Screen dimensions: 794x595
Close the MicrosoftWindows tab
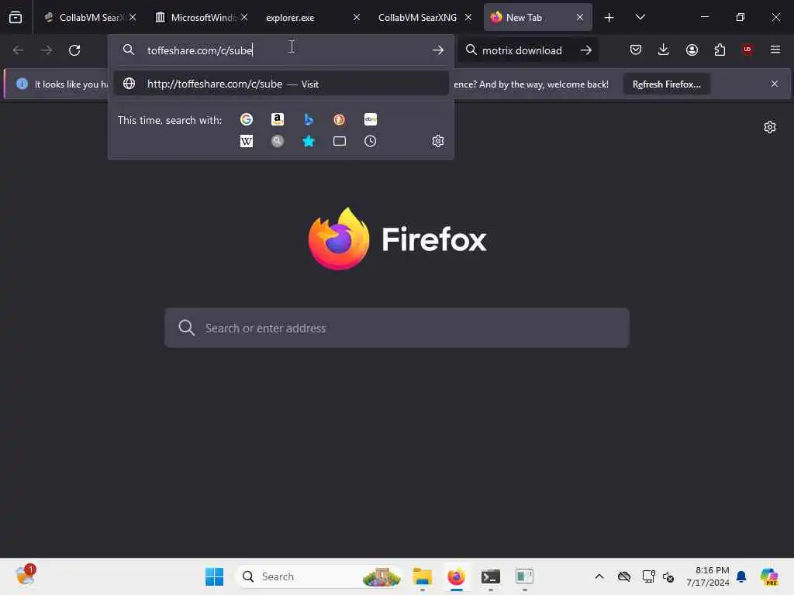click(x=244, y=18)
